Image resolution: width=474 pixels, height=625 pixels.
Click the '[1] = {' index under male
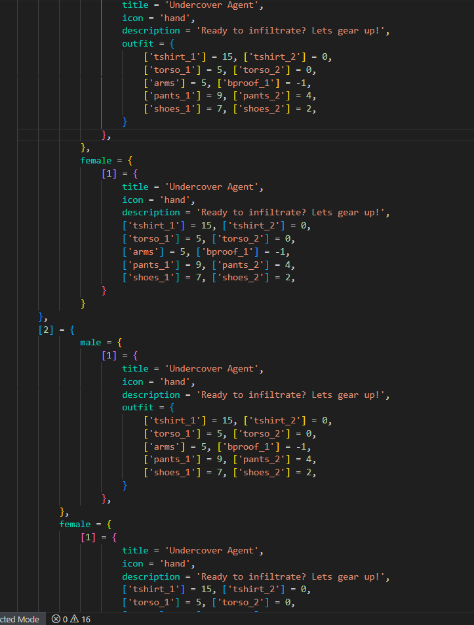click(x=119, y=356)
